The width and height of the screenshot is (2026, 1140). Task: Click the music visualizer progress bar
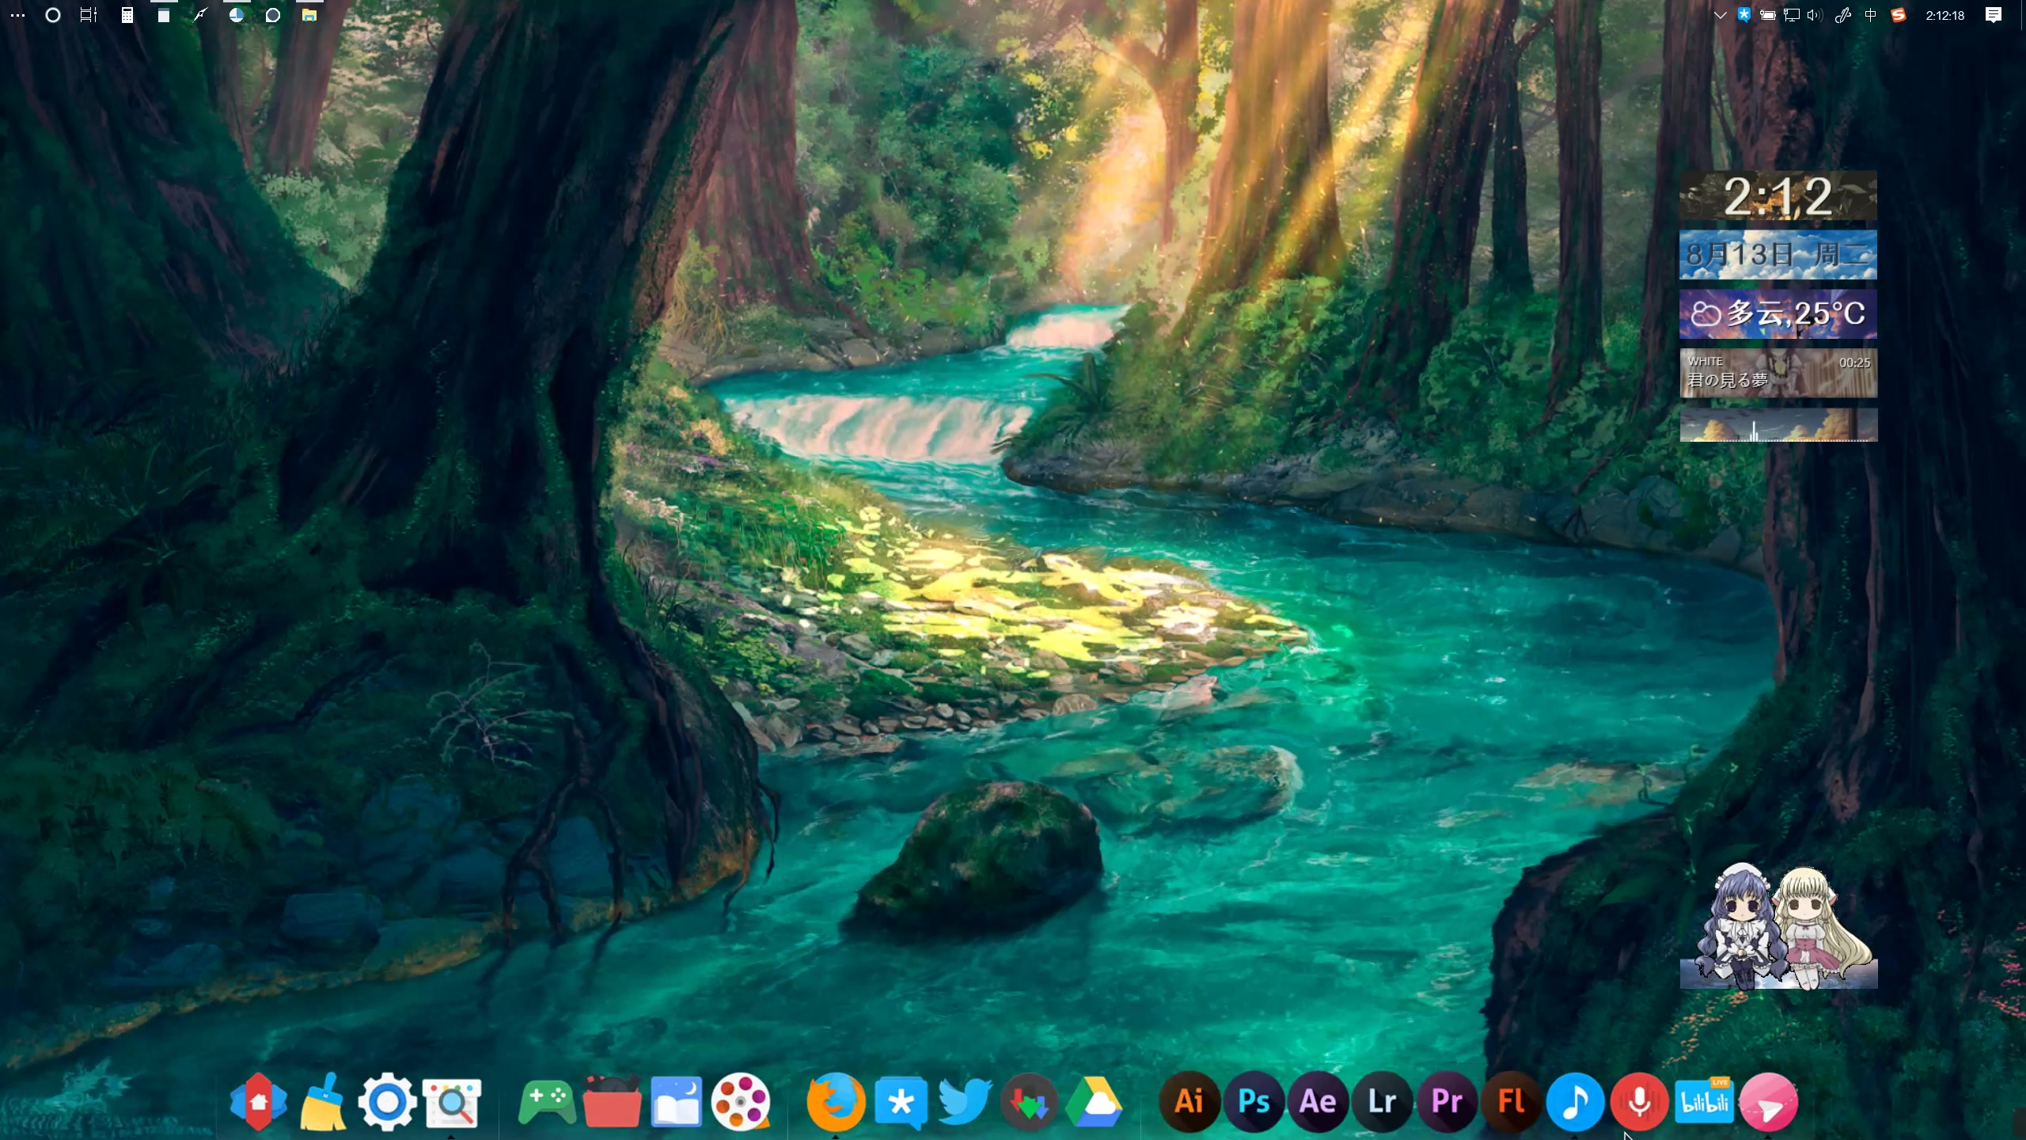coord(1777,427)
